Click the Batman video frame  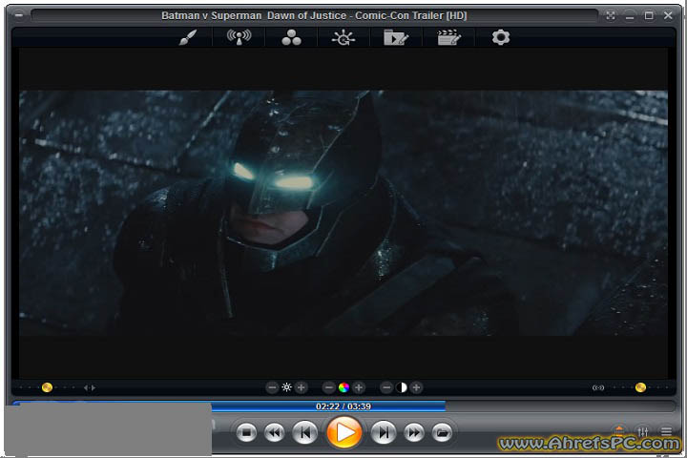click(x=343, y=213)
